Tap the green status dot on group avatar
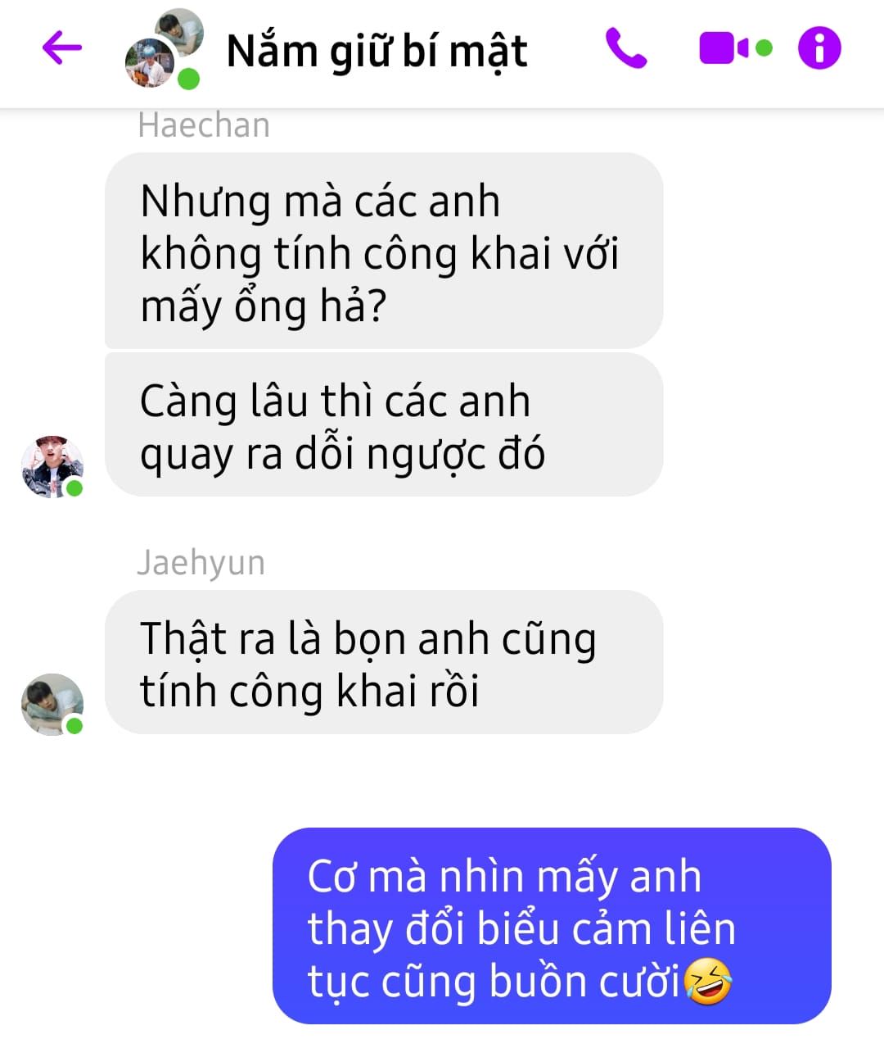The image size is (884, 1039). (189, 79)
